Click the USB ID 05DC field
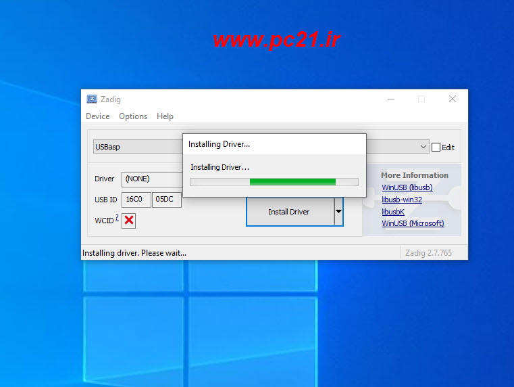Screen dimensions: 514x387 [x=167, y=200]
